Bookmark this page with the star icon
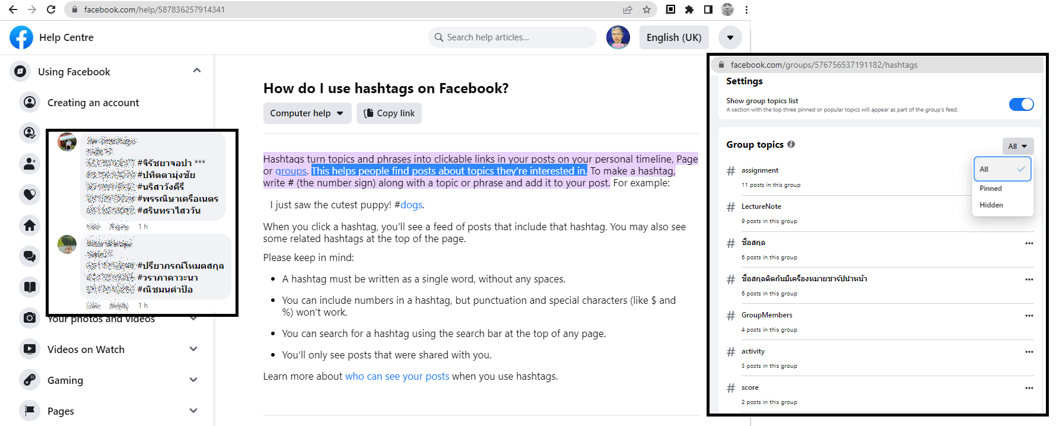Image resolution: width=1056 pixels, height=426 pixels. click(x=647, y=9)
